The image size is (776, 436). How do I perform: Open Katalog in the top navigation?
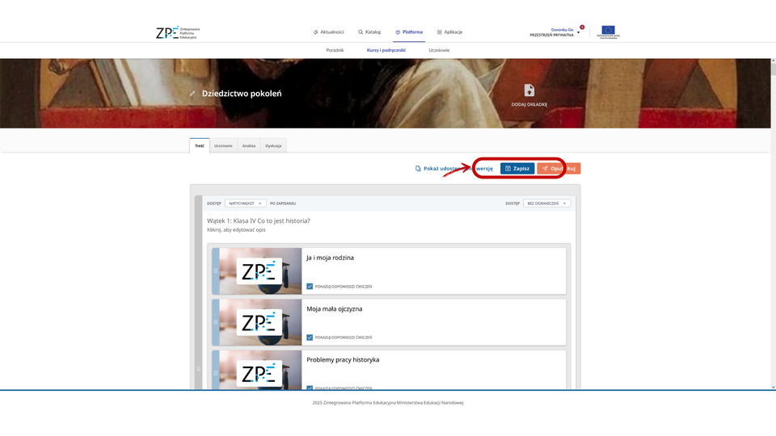pos(369,32)
